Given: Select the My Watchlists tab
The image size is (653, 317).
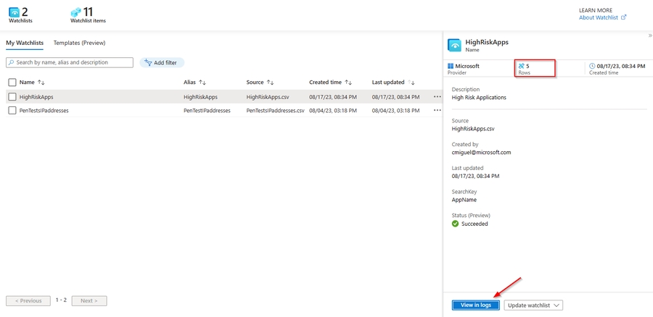Looking at the screenshot, I should [x=25, y=43].
